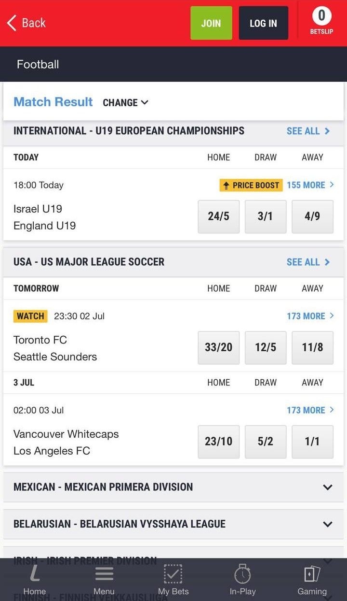Tap the Home icon in bottom bar

[x=35, y=574]
